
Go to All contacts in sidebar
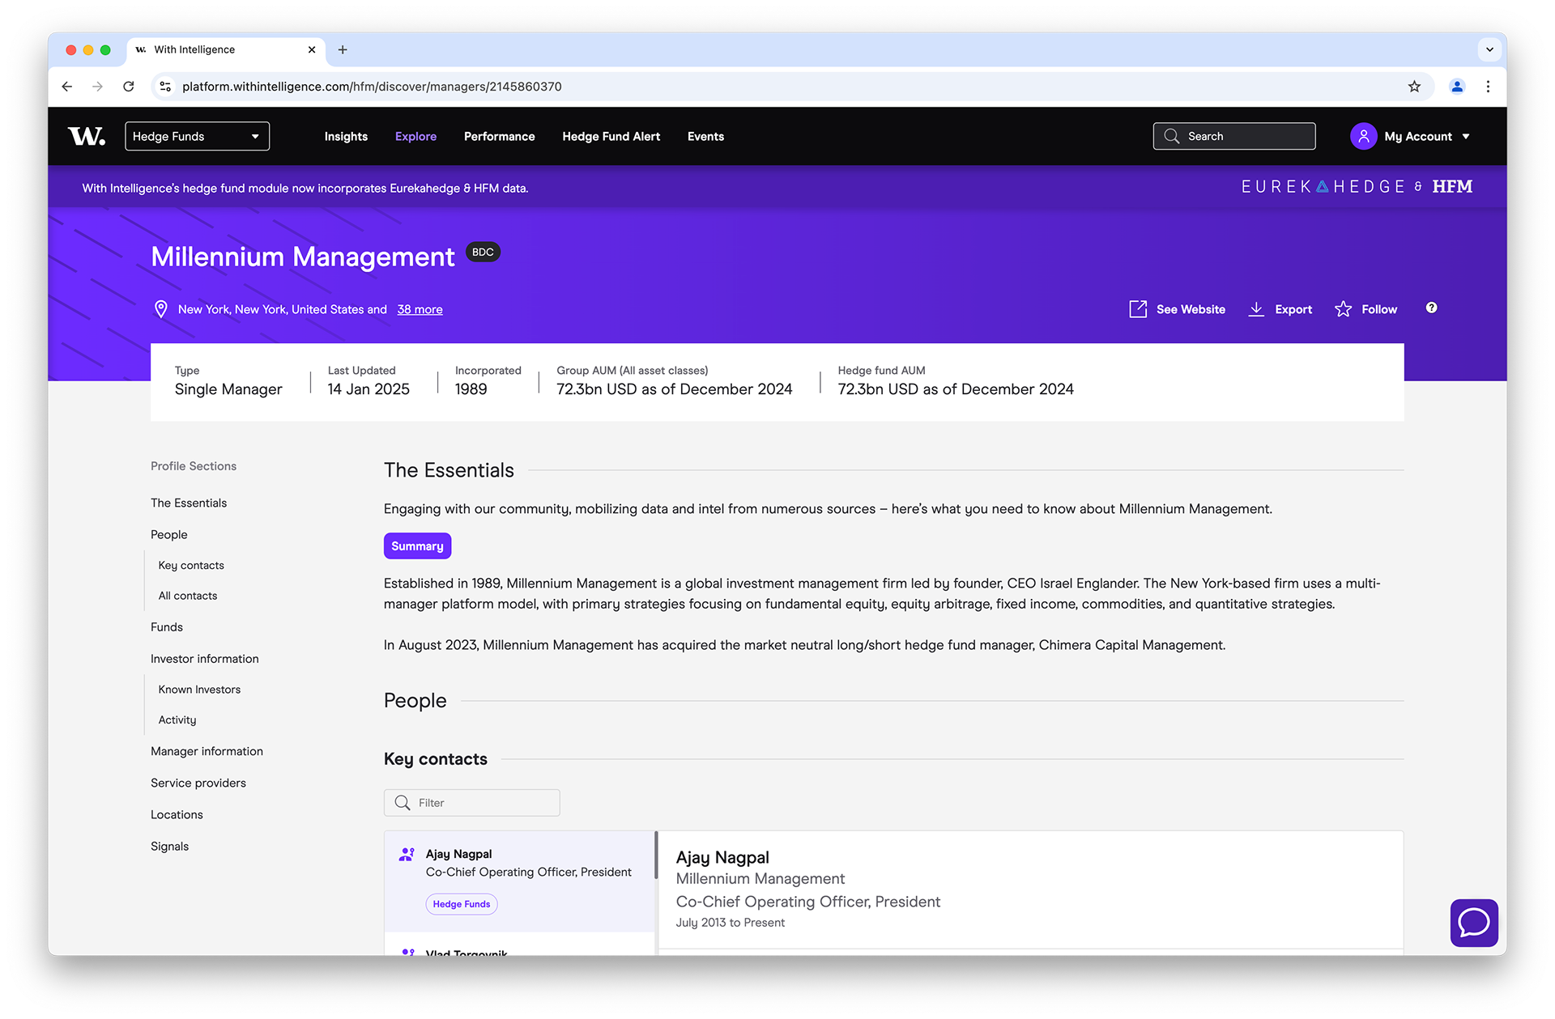[x=188, y=596]
